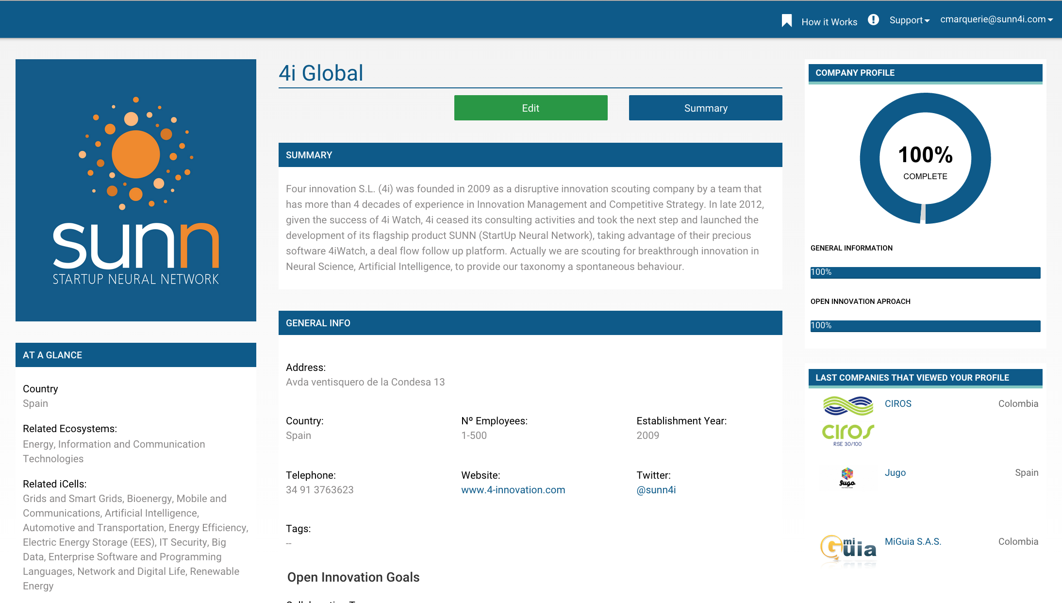Click the bookmark icon in the header
1062x603 pixels.
point(787,20)
